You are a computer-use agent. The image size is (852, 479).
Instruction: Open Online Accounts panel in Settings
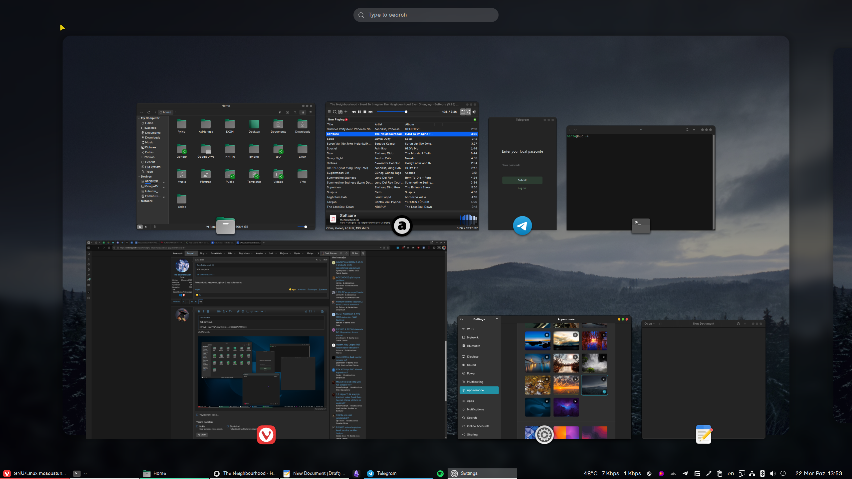479,426
